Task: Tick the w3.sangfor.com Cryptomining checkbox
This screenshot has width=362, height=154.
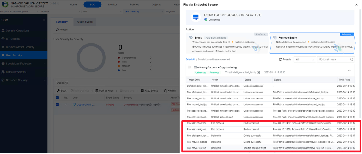Action: (x=189, y=67)
